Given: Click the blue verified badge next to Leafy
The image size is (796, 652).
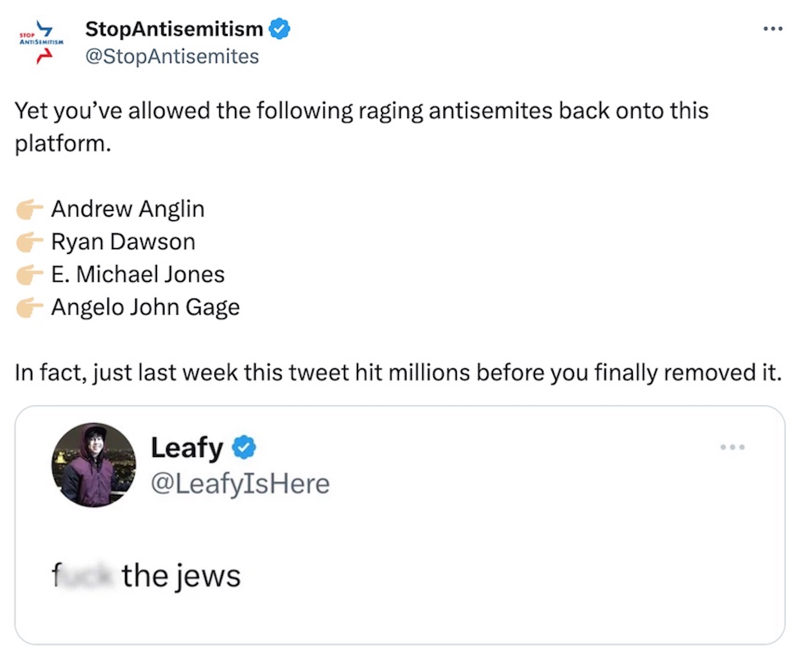Looking at the screenshot, I should pos(244,447).
